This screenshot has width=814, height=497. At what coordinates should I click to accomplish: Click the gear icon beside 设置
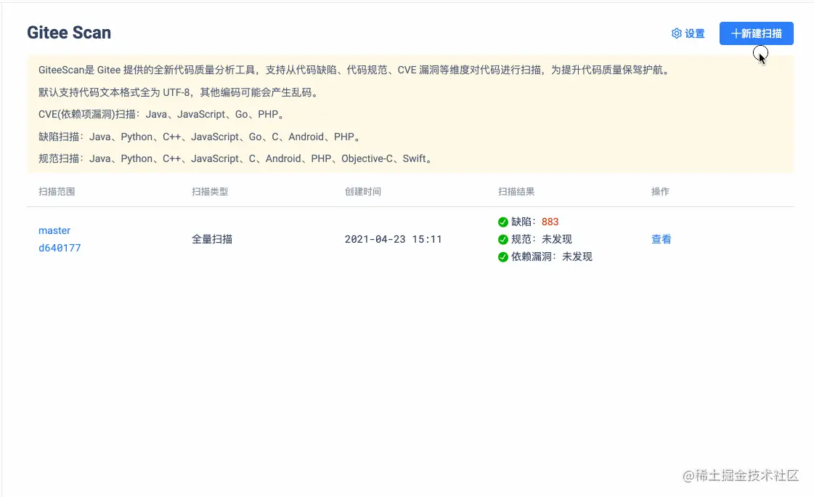tap(677, 33)
